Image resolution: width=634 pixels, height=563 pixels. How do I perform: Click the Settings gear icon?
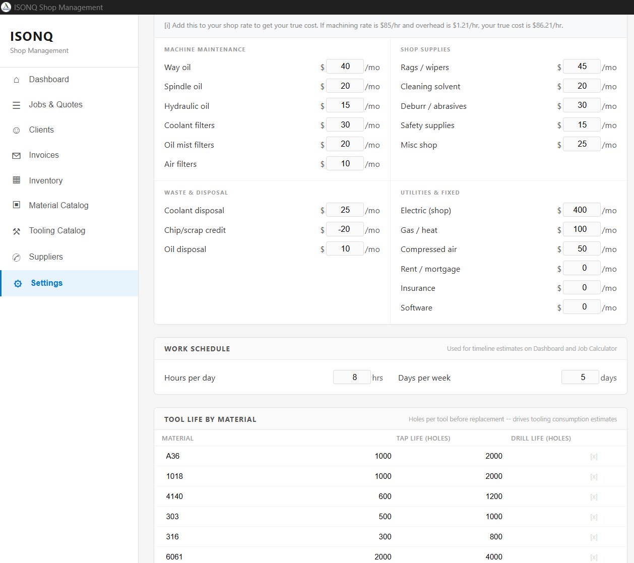pyautogui.click(x=17, y=283)
